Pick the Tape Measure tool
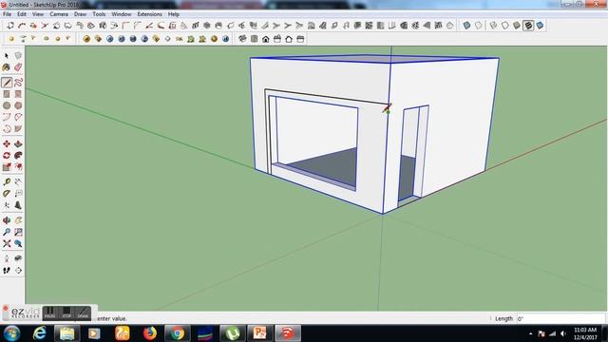608x342 pixels. (x=7, y=181)
